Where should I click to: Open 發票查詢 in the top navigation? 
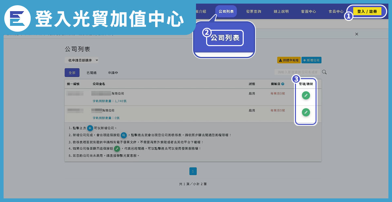253,11
